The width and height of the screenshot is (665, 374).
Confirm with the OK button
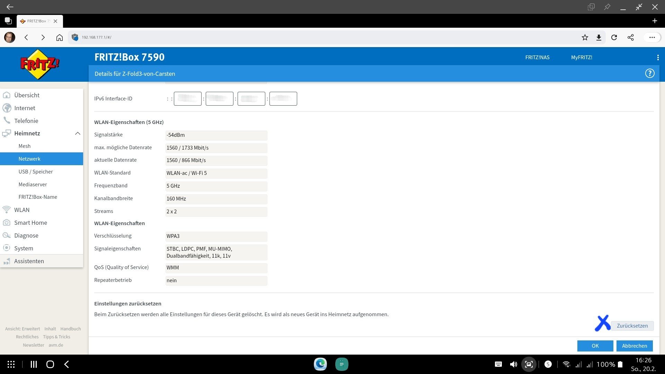click(595, 346)
